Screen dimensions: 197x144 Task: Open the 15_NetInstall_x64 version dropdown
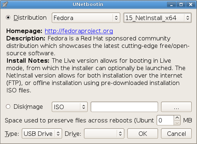[157, 18]
